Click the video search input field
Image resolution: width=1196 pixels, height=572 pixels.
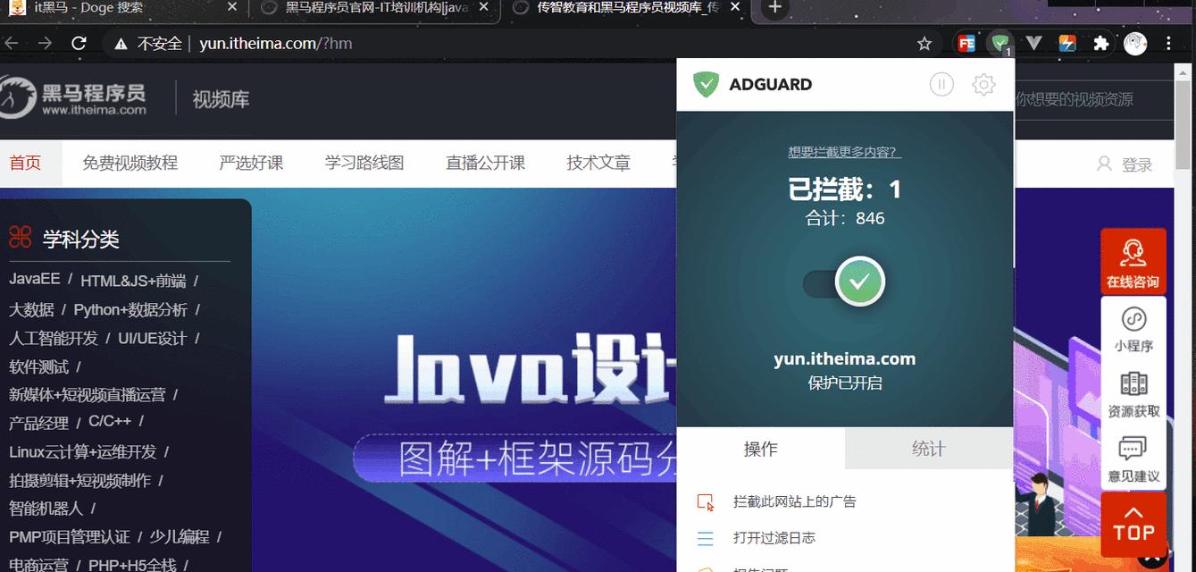(x=1093, y=99)
